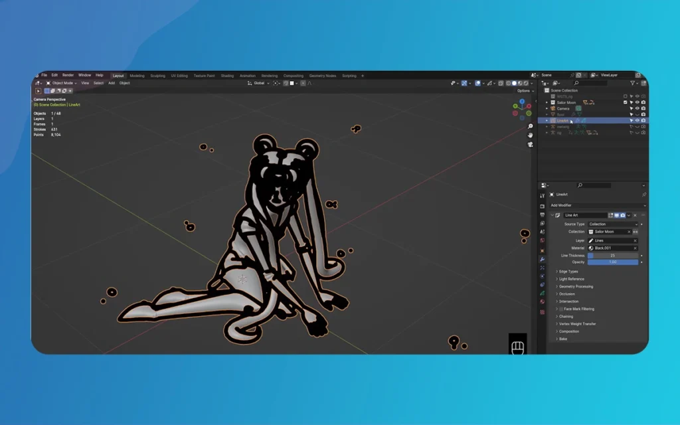Switch to the Shading workspace tab
This screenshot has height=425, width=680.
227,76
